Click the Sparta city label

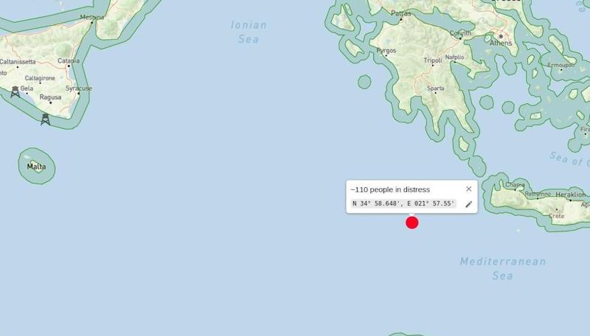[436, 88]
